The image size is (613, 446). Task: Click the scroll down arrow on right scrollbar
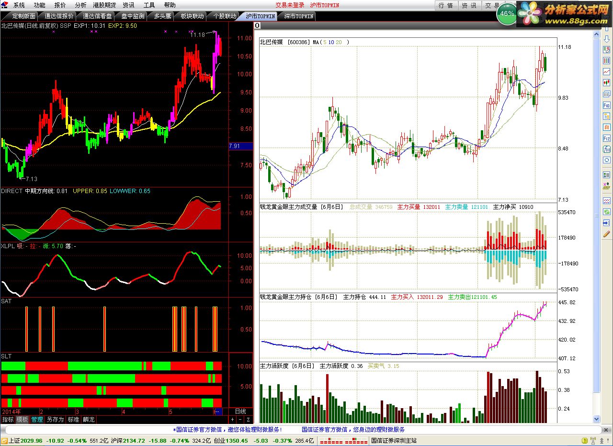point(596,419)
